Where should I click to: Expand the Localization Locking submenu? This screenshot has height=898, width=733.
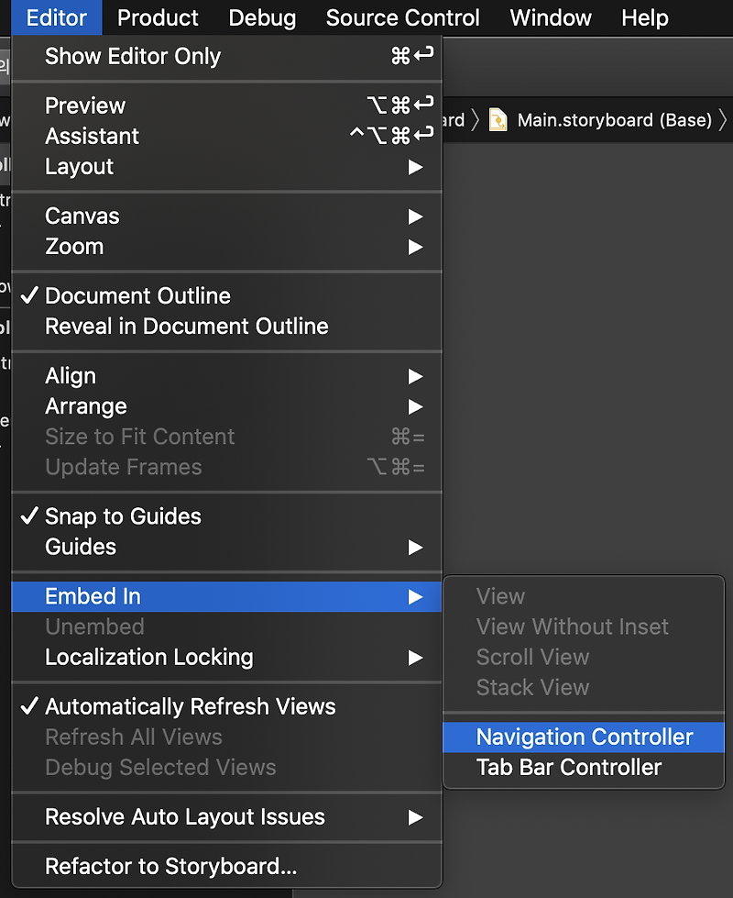click(414, 657)
